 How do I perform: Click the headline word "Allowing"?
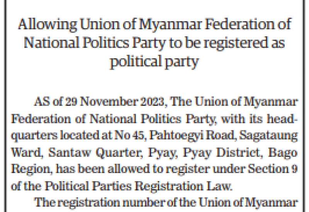pyautogui.click(x=47, y=25)
